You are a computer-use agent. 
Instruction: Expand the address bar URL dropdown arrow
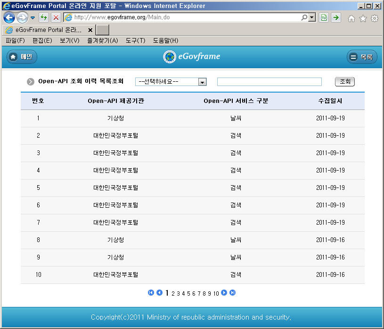pos(312,17)
